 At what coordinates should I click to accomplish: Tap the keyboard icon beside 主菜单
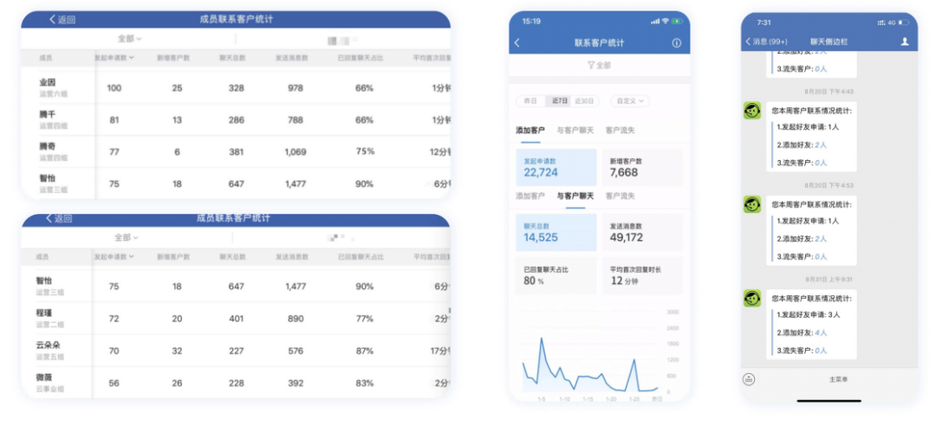[x=749, y=379]
